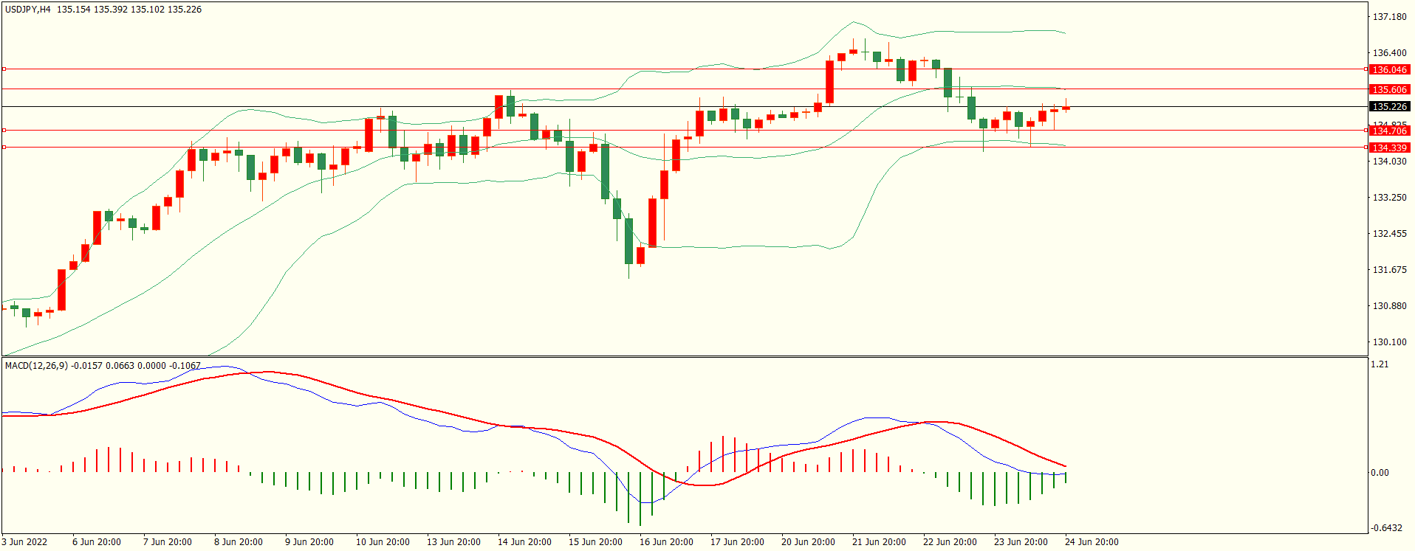
Task: Grab left handle of the 136.046 line
Action: [x=4, y=69]
